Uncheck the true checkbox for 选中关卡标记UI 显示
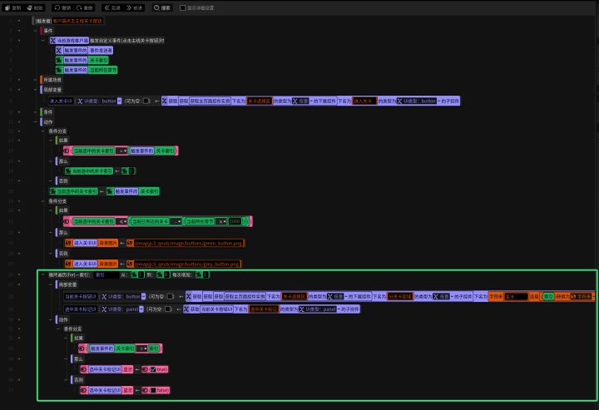The width and height of the screenshot is (599, 410). [151, 368]
